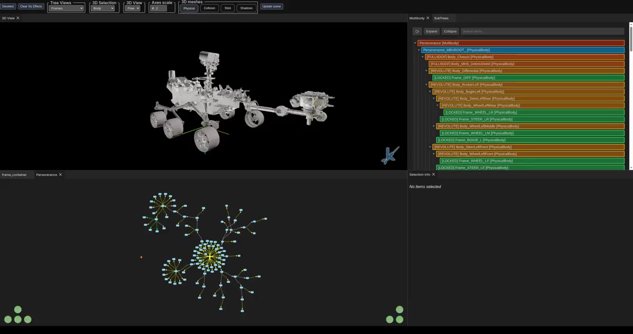Open the 3D View mode dropdown
Image resolution: width=633 pixels, height=334 pixels.
point(132,8)
